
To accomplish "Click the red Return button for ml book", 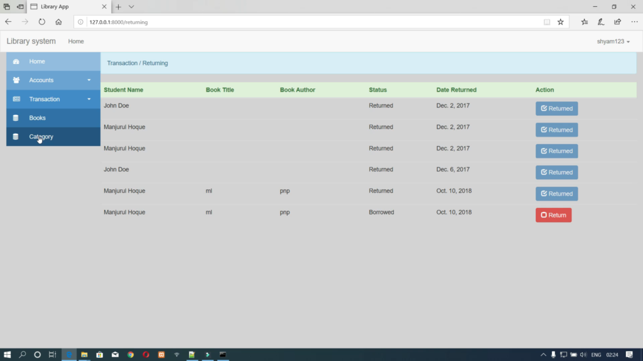I will [553, 214].
